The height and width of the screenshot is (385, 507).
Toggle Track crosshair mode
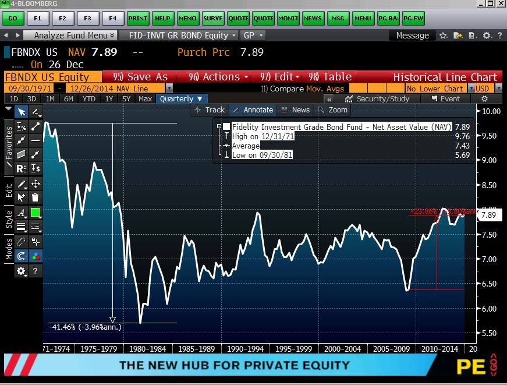click(x=209, y=110)
